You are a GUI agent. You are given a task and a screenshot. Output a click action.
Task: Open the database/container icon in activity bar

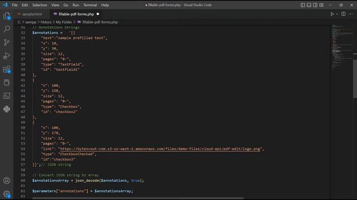pos(7,83)
